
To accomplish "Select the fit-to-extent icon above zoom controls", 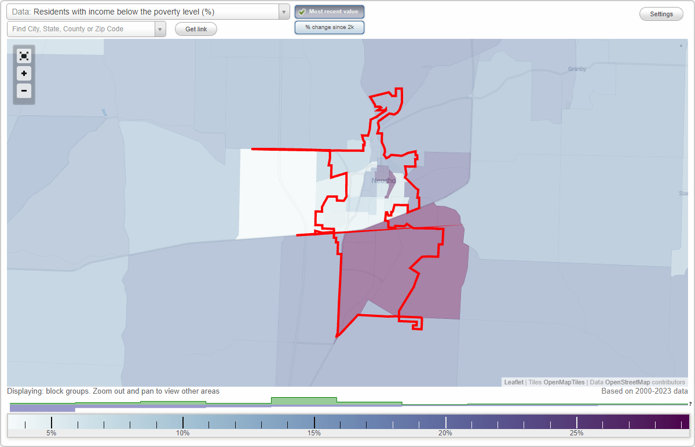I will (24, 56).
